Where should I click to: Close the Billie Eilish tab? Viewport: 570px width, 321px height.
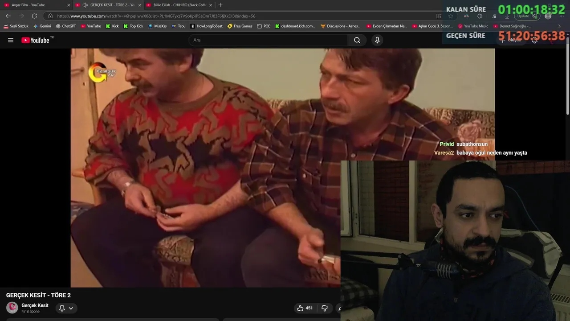211,5
